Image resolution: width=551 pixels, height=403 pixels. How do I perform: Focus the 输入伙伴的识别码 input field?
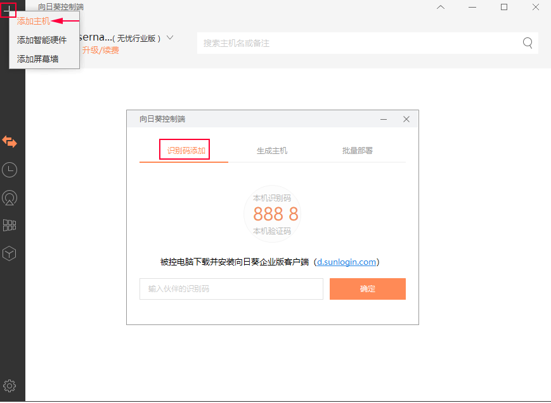coord(231,289)
